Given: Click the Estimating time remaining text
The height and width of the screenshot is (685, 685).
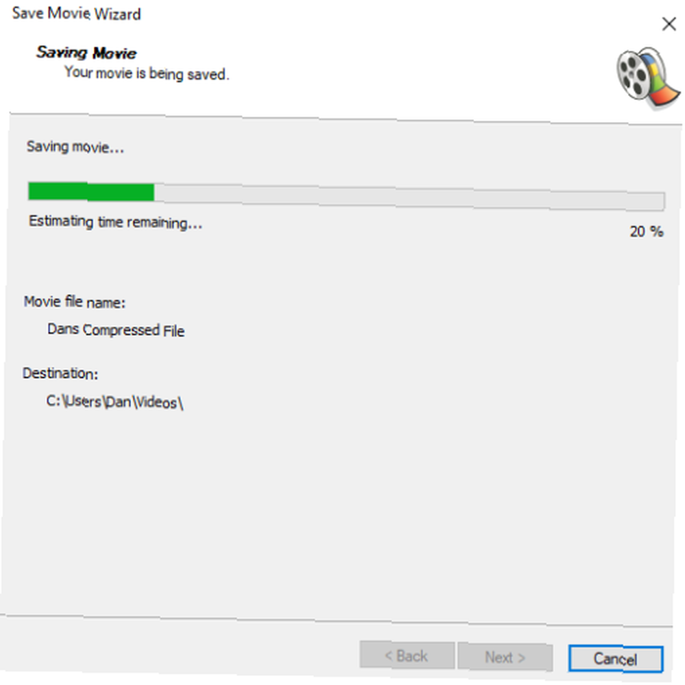Looking at the screenshot, I should (x=115, y=223).
